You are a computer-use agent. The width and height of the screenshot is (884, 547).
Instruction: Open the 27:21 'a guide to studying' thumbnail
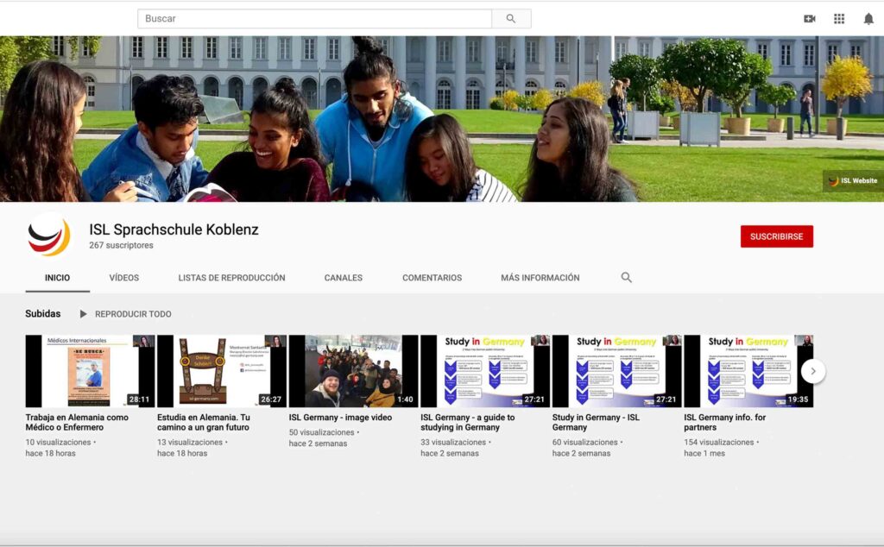[x=485, y=371]
